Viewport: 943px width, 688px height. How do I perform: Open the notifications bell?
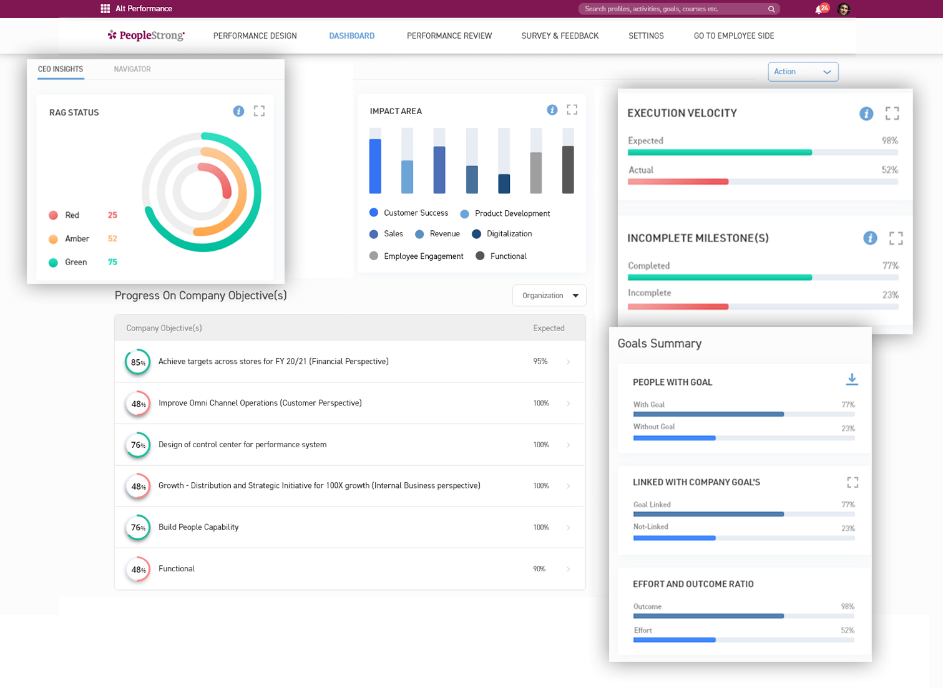coord(819,9)
